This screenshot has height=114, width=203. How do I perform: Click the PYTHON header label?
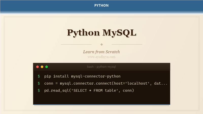(x=101, y=5)
